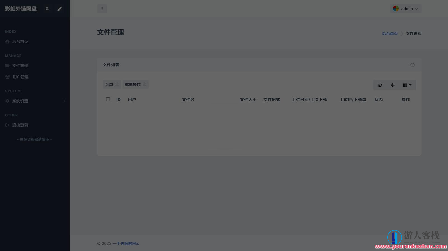448x251 pixels.
Task: Open the 批量操作 dropdown button
Action: point(135,84)
